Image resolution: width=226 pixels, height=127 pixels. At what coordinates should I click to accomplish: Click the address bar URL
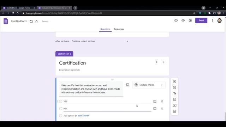click(x=64, y=13)
